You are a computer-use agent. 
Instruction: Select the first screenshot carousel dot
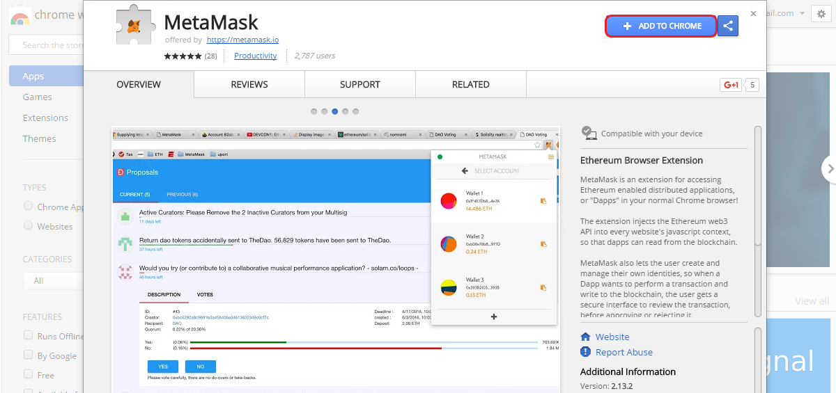[x=314, y=111]
